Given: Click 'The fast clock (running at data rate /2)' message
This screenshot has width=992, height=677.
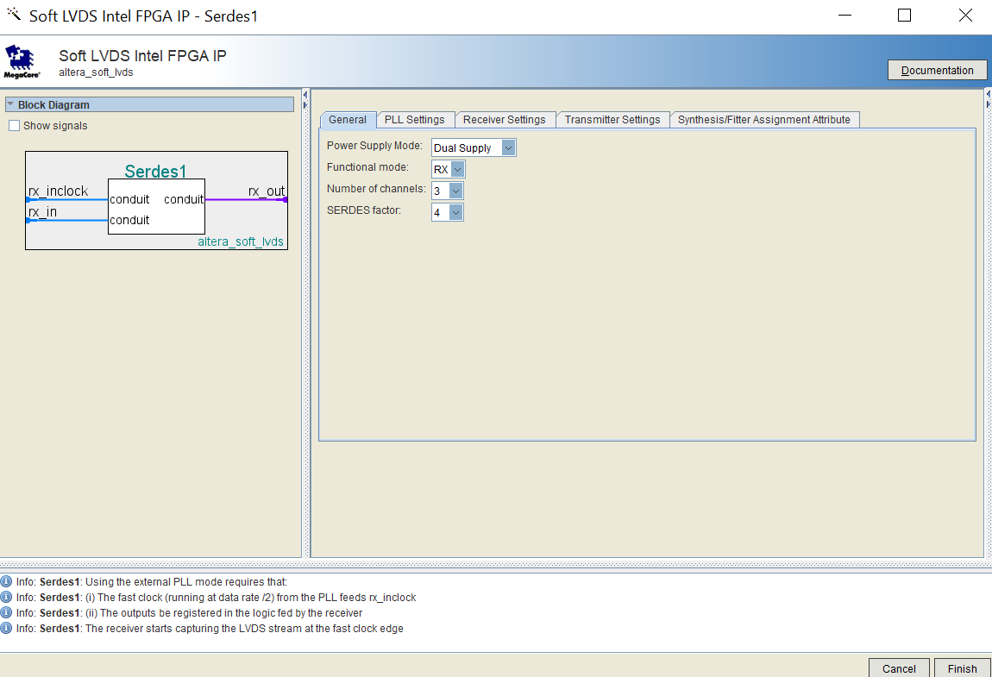Looking at the screenshot, I should [x=250, y=598].
